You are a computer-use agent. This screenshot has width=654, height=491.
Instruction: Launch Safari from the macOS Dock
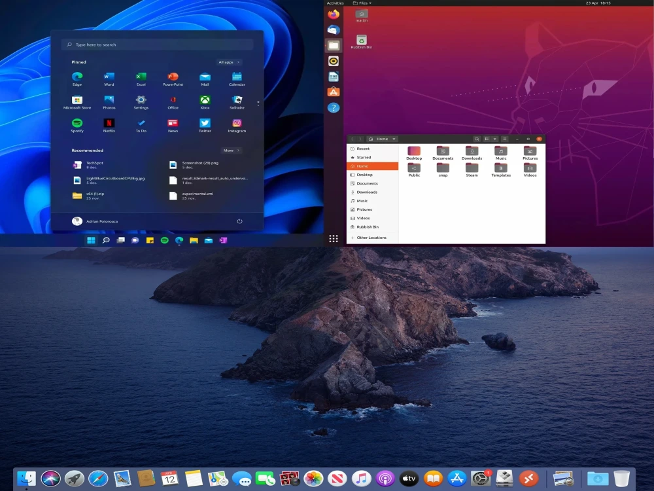click(x=99, y=479)
